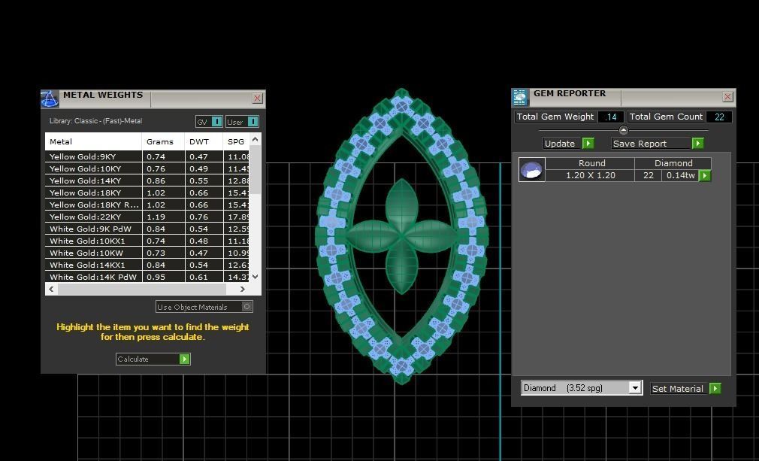Select the White Gold:9K PdW row

coord(147,229)
